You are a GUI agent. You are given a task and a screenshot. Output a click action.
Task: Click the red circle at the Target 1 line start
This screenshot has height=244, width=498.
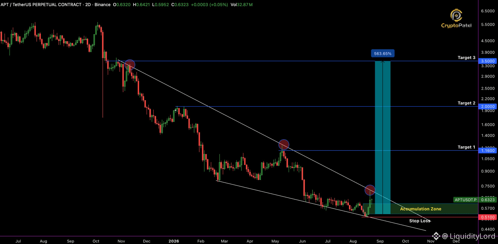(x=284, y=144)
